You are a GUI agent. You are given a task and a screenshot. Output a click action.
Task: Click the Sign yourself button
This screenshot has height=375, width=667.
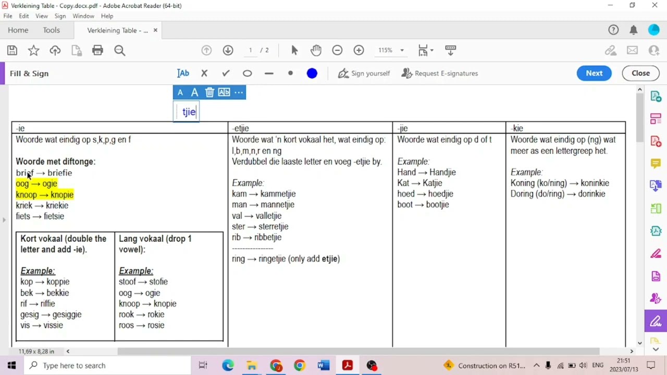(x=364, y=73)
